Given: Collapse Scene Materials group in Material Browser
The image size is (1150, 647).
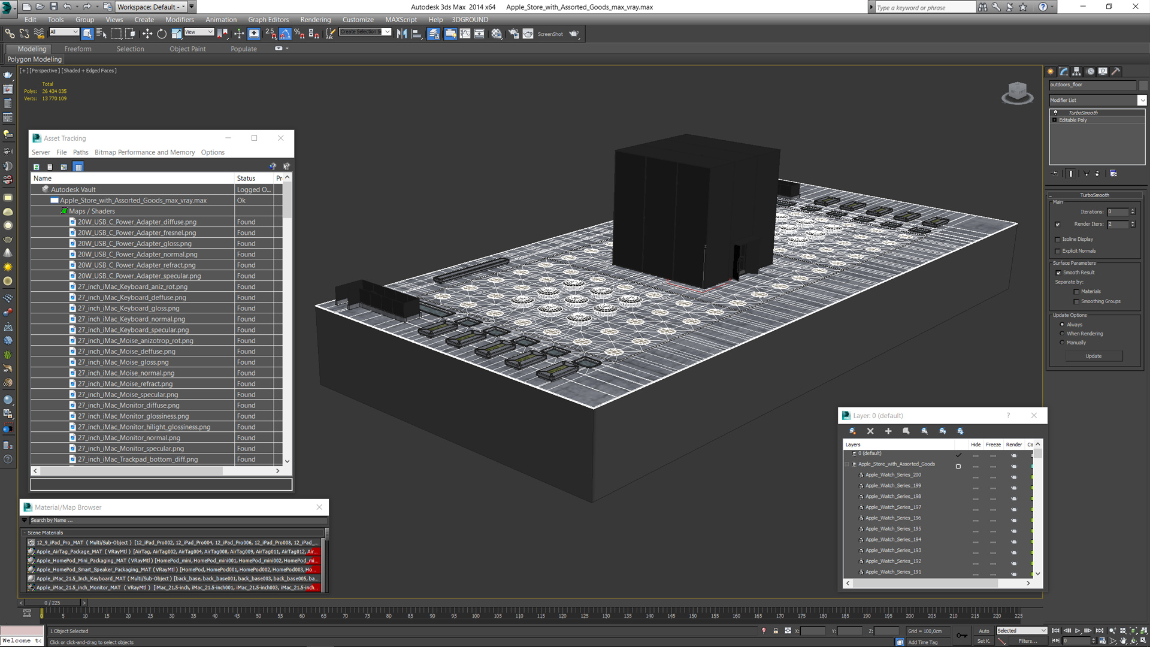Looking at the screenshot, I should tap(25, 533).
